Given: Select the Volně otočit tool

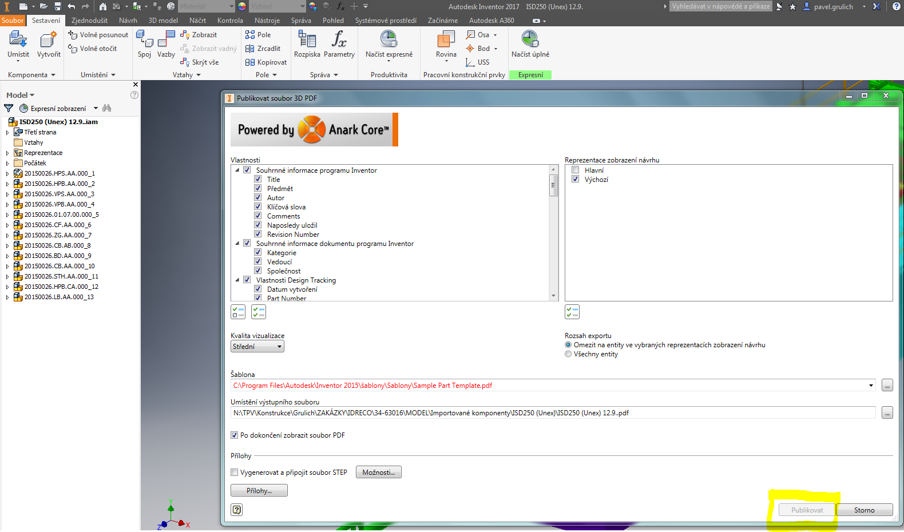Looking at the screenshot, I should tap(93, 49).
